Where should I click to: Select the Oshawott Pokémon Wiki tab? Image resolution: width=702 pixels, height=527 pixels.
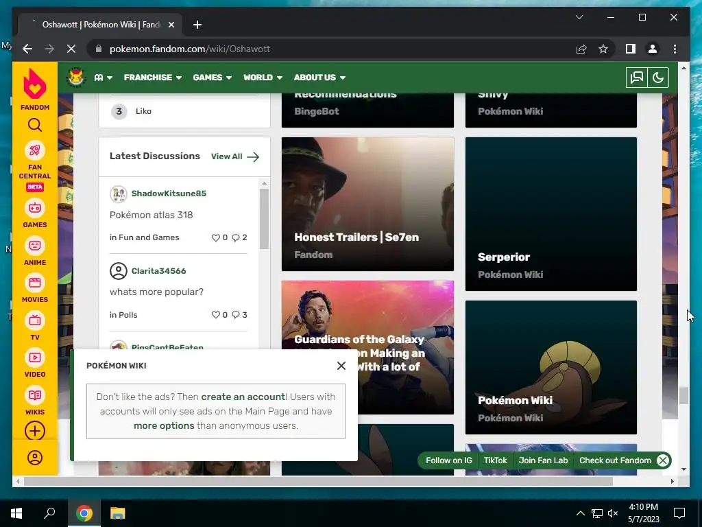point(99,25)
